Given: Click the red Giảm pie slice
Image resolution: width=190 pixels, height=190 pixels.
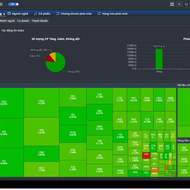Looking at the screenshot, I should pos(50,59).
